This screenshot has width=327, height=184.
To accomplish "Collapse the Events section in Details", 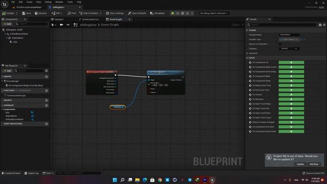I will [247, 58].
